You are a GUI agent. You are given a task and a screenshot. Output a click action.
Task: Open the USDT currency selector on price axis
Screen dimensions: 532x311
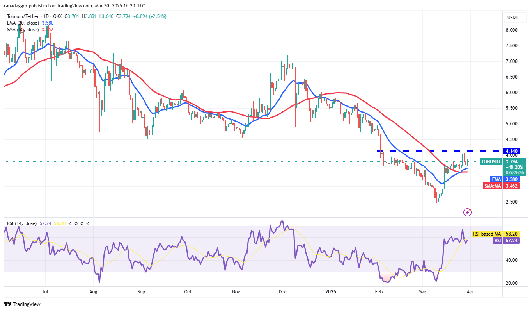tap(512, 17)
